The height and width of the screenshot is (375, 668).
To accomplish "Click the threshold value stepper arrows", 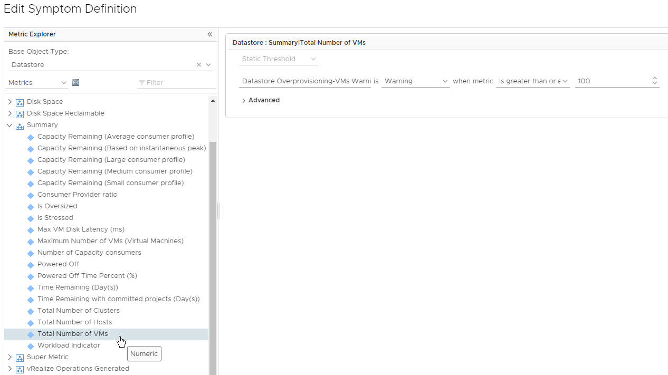I will click(x=654, y=81).
